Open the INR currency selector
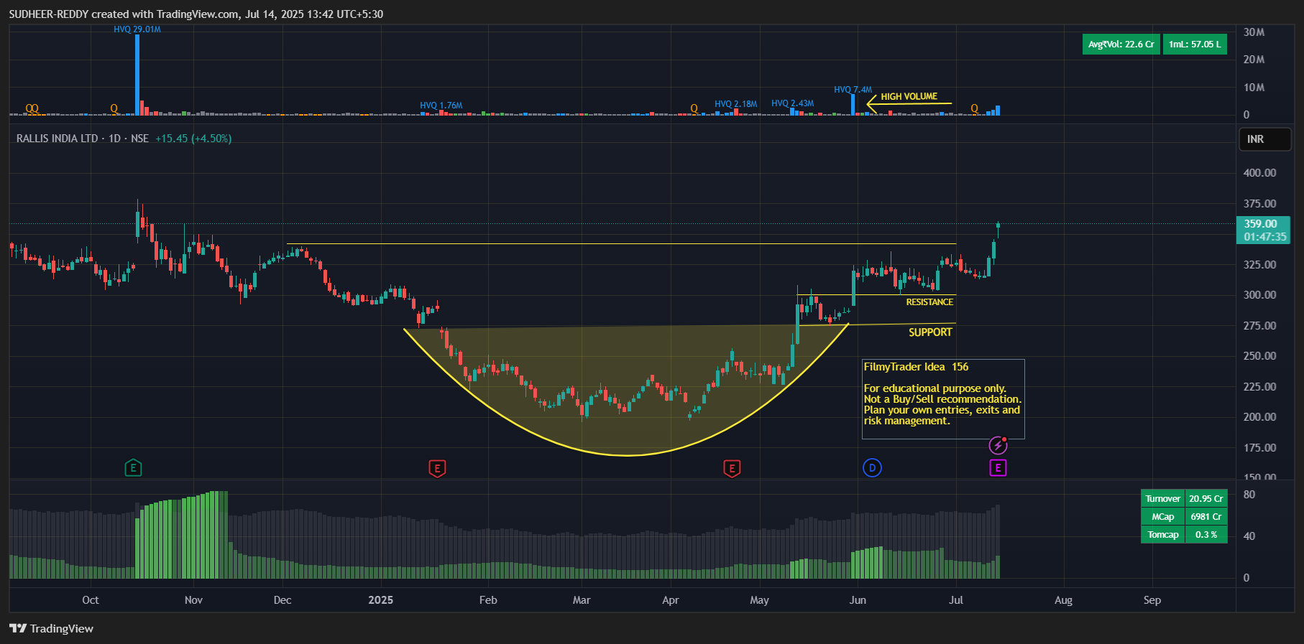Screen dimensions: 1304x644 (x=1265, y=139)
